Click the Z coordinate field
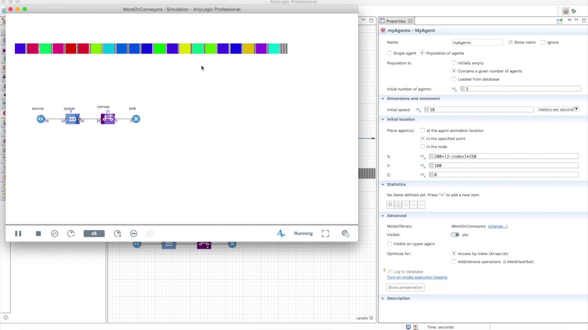 point(504,175)
